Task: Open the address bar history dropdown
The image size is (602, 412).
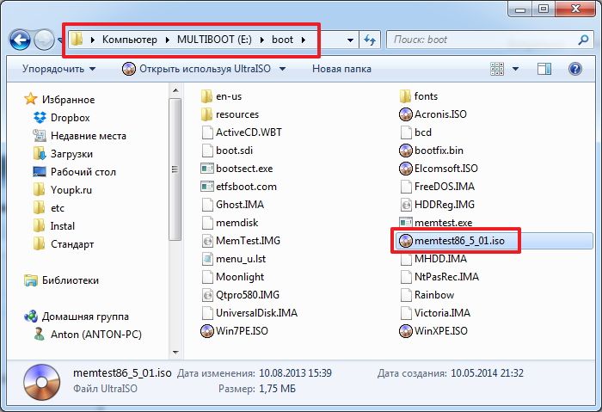Action: point(349,40)
